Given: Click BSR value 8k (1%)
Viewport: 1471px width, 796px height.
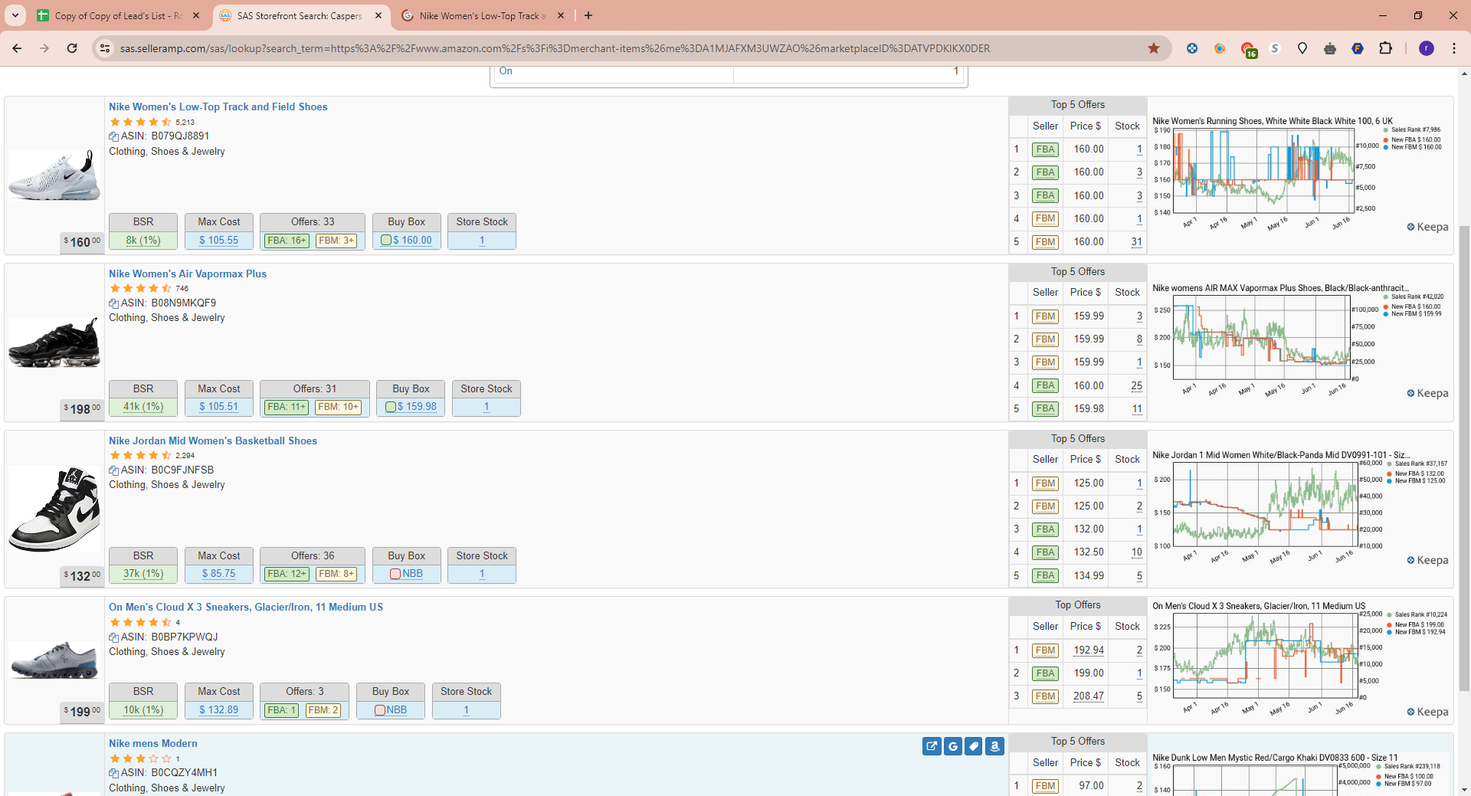Looking at the screenshot, I should pos(143,241).
